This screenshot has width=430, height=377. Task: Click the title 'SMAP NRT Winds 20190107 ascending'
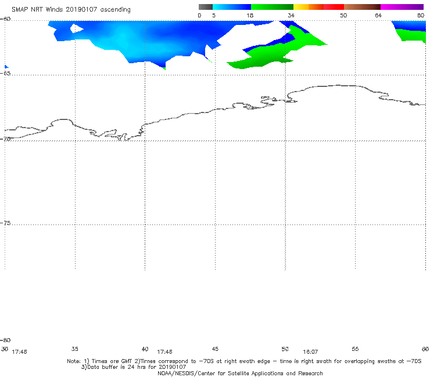click(x=71, y=10)
